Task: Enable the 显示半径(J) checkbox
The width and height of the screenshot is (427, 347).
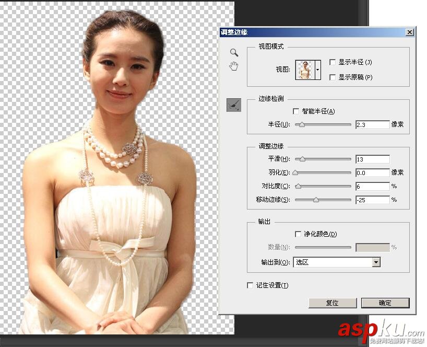Action: [333, 62]
